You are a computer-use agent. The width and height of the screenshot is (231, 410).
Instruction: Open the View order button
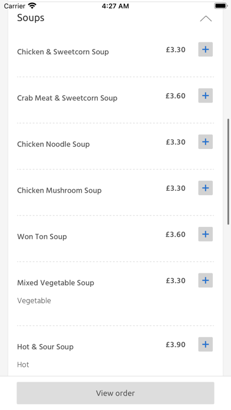115,393
